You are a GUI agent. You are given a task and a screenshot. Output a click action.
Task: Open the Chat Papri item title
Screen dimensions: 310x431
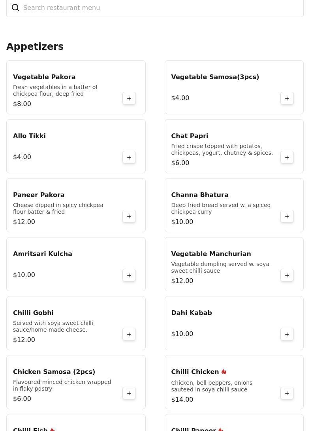[190, 136]
